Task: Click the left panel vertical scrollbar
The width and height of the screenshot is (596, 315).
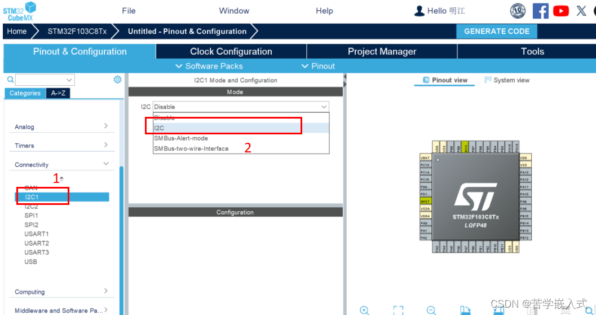Action: [121, 240]
